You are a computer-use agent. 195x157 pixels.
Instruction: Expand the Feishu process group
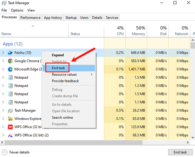point(3,53)
